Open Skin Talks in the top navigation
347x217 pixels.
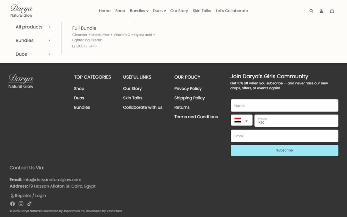pos(202,11)
